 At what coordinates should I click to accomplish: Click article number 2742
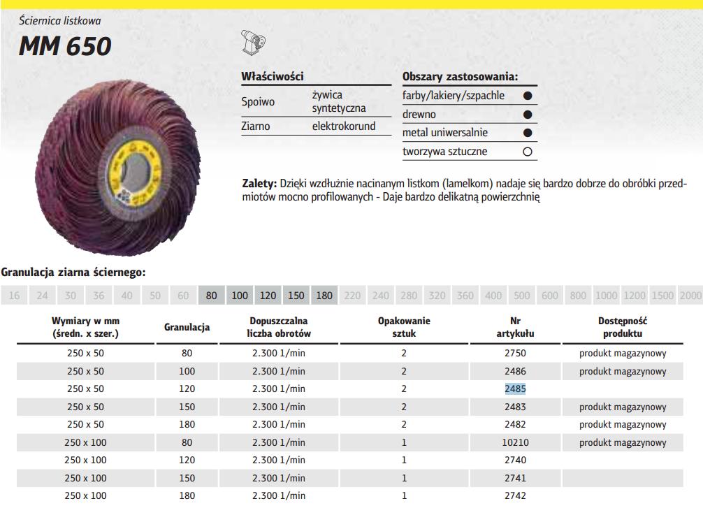[515, 496]
